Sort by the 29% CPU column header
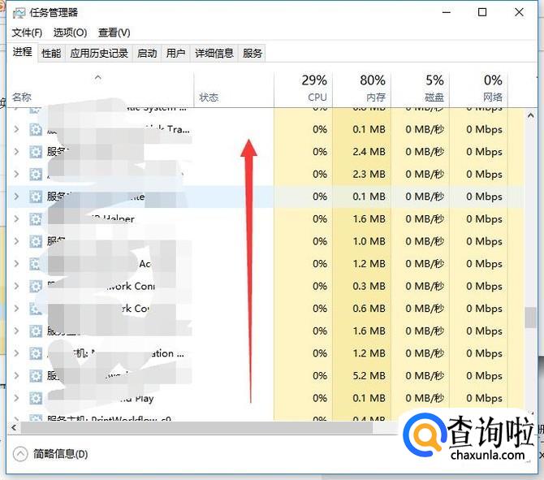This screenshot has width=544, height=480. pos(303,89)
